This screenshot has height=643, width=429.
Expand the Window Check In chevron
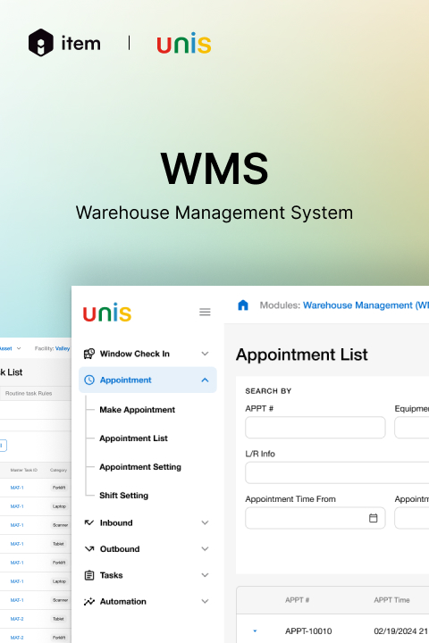tap(205, 354)
